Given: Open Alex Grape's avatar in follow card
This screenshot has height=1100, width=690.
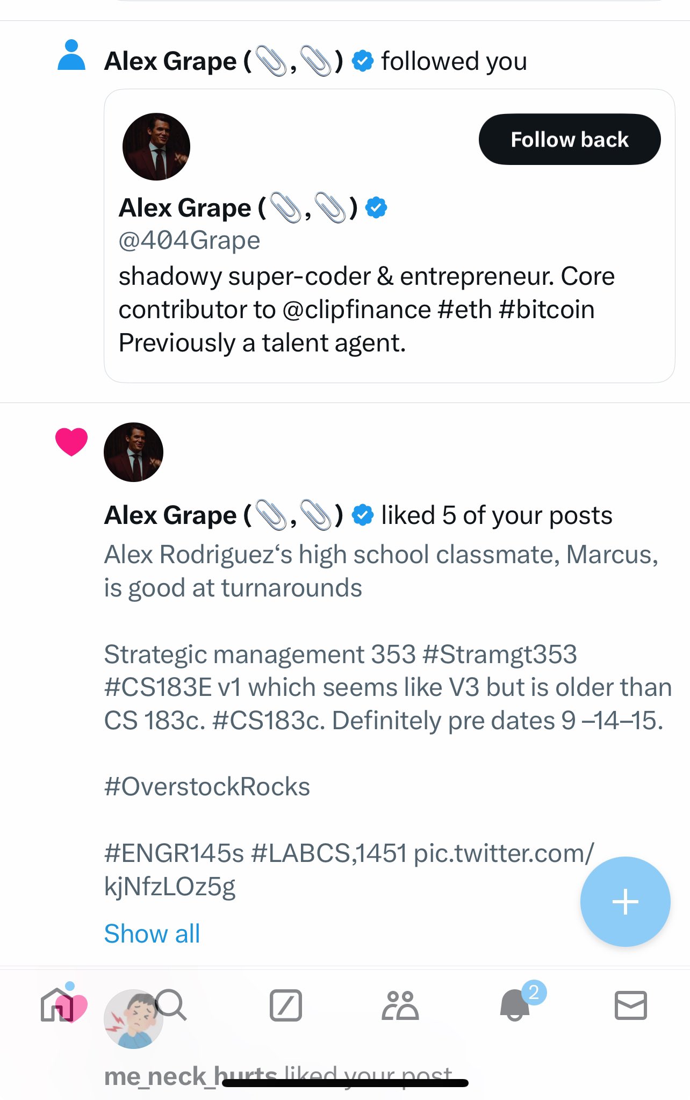Looking at the screenshot, I should pyautogui.click(x=156, y=146).
